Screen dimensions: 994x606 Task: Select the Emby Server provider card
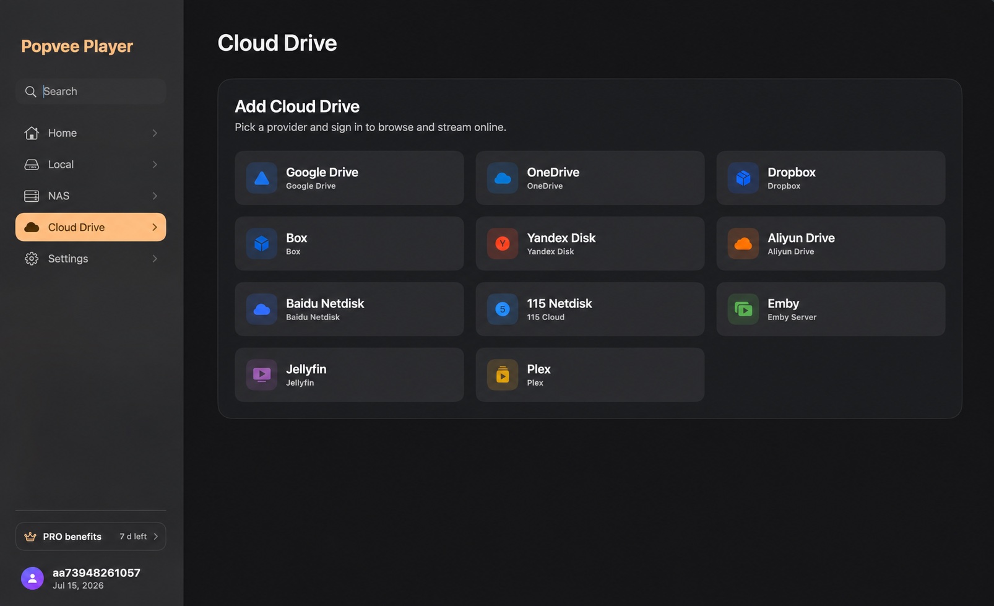[x=831, y=309]
